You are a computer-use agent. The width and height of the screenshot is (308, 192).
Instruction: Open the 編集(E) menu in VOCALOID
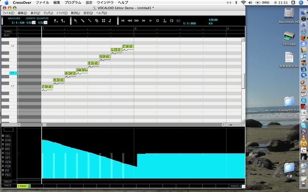[22, 13]
